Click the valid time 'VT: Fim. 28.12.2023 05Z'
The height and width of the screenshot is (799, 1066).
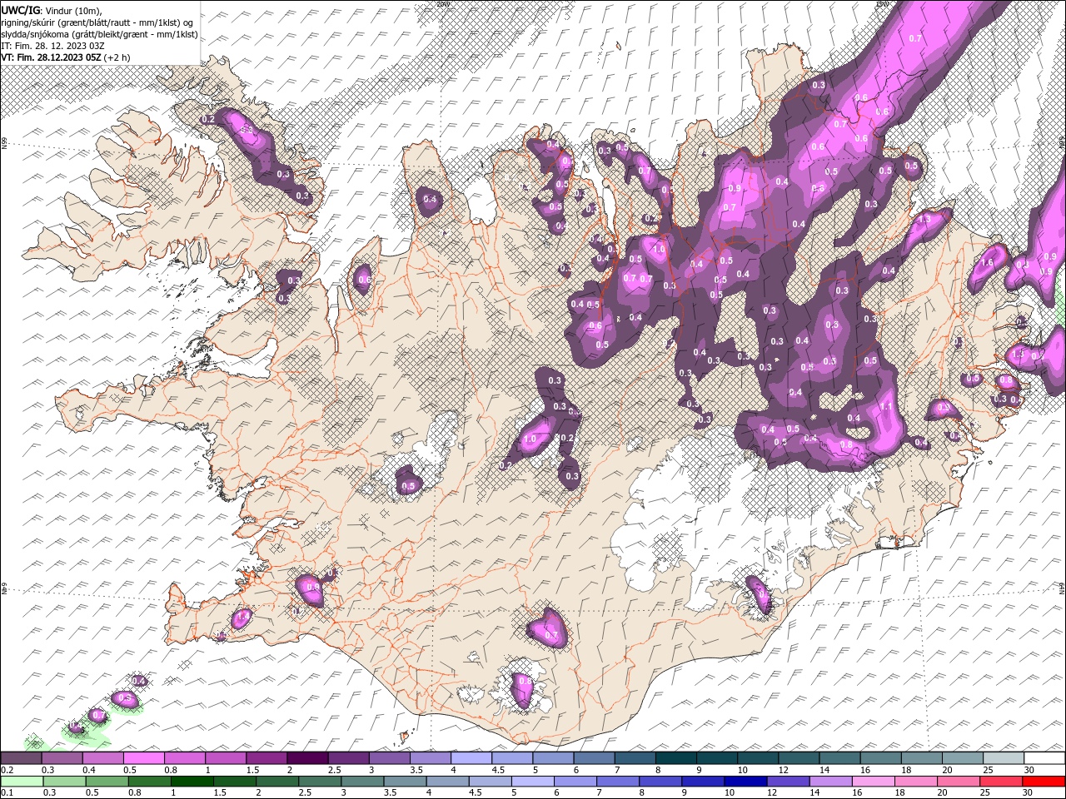(x=51, y=57)
